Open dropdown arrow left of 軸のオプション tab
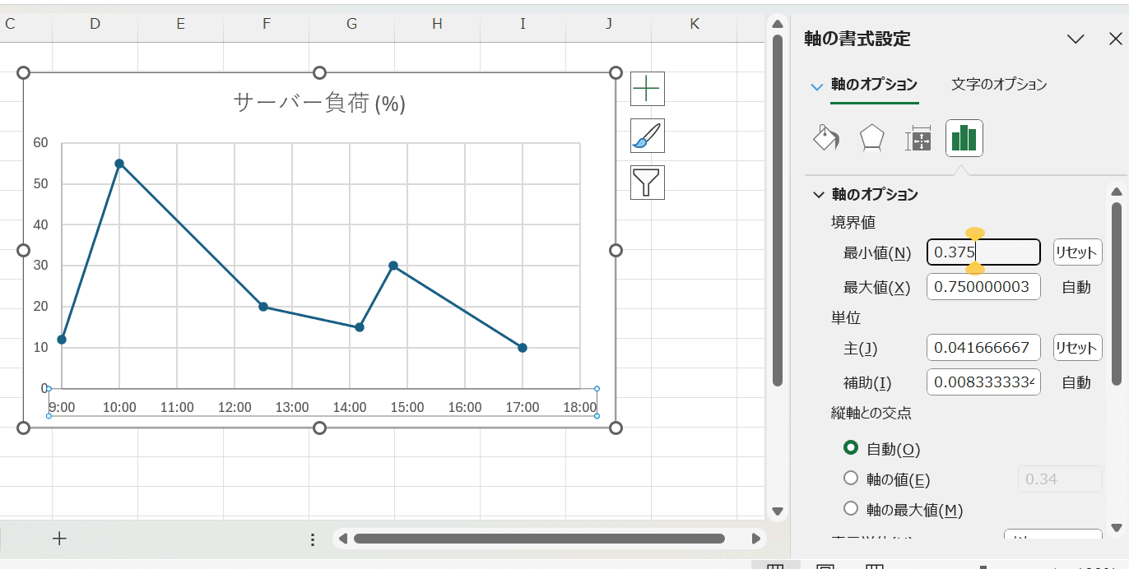This screenshot has width=1129, height=569. pos(816,86)
